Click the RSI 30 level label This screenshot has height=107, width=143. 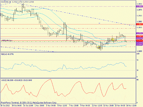[x=137, y=70]
